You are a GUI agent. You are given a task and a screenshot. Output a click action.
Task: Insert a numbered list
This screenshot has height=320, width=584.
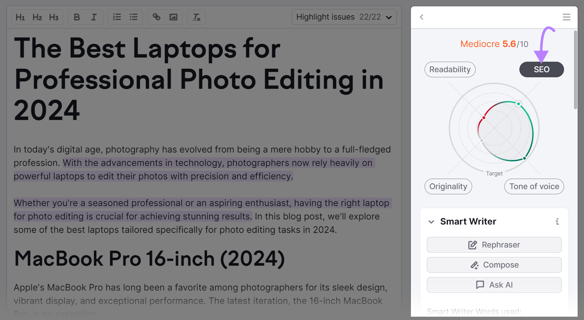coord(116,17)
